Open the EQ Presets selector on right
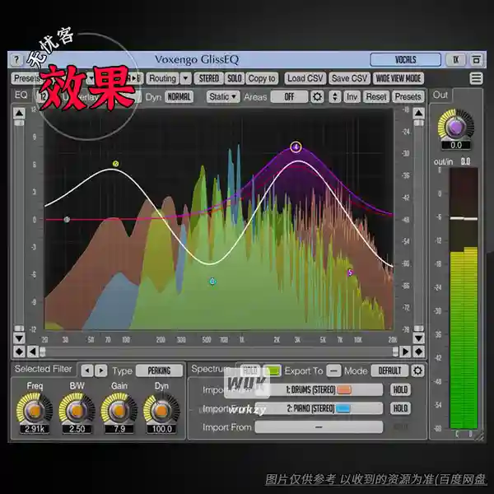This screenshot has width=494, height=494. 408,96
